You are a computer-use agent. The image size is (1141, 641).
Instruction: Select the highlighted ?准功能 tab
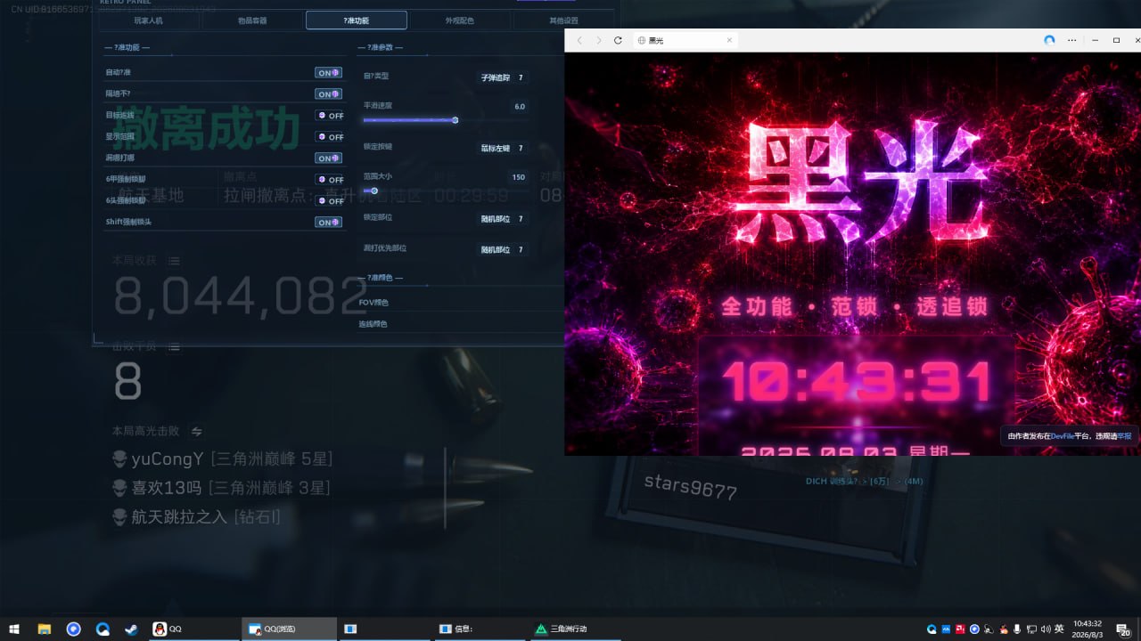coord(356,20)
